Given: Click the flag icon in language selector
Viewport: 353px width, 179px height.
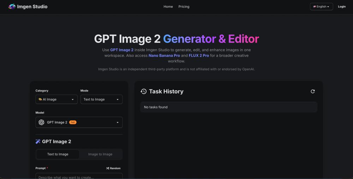Looking at the screenshot, I should pyautogui.click(x=314, y=6).
